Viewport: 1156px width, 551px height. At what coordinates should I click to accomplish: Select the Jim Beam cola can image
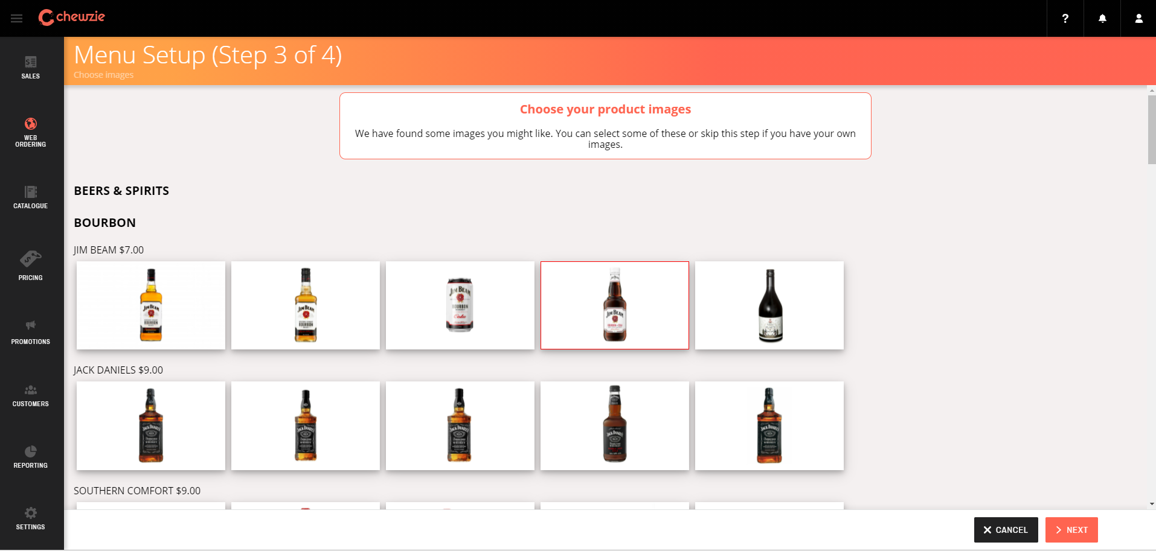pyautogui.click(x=460, y=305)
